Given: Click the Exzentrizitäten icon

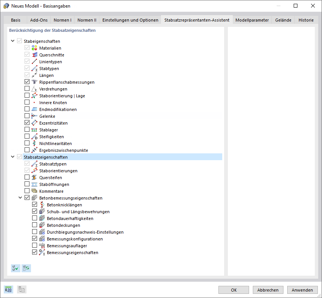Looking at the screenshot, I should point(34,123).
